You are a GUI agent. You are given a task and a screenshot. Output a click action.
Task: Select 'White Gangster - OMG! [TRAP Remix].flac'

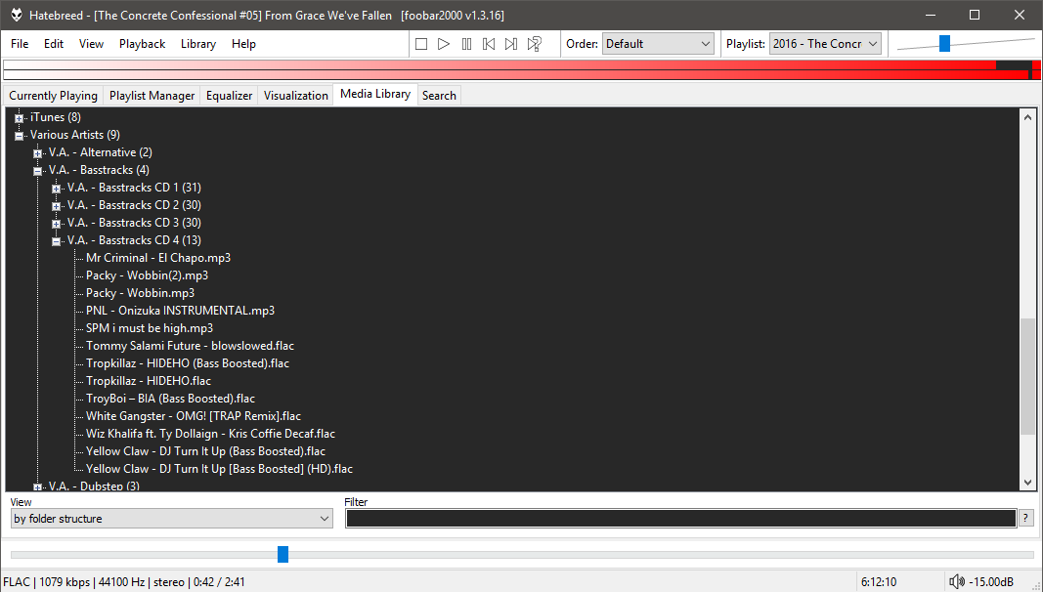[x=194, y=416]
